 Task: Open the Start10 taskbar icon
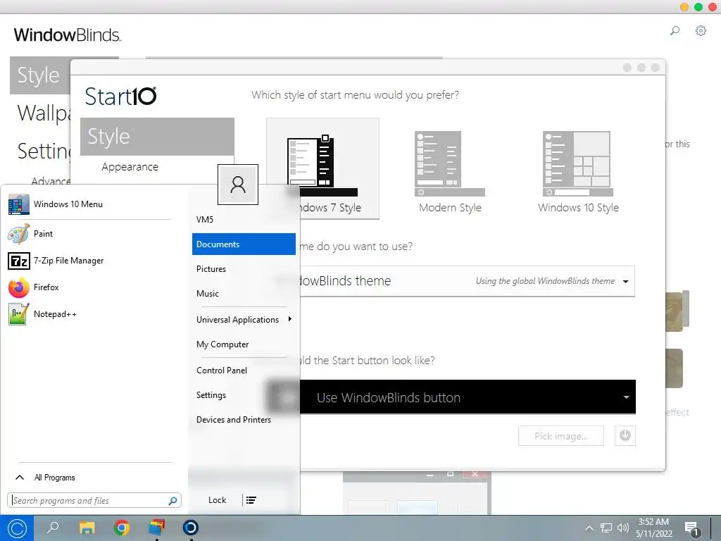coord(190,528)
